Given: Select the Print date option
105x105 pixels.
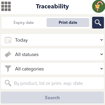Looking at the screenshot, I should pos(68,23).
